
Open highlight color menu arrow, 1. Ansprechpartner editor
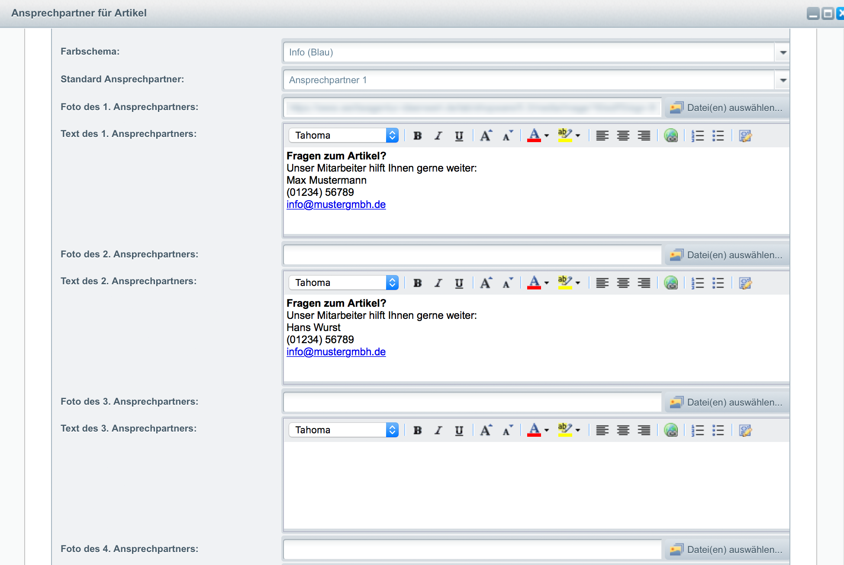(578, 136)
